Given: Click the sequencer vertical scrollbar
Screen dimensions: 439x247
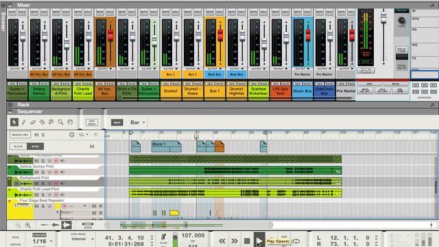Looking at the screenshot, I should [x=436, y=186].
